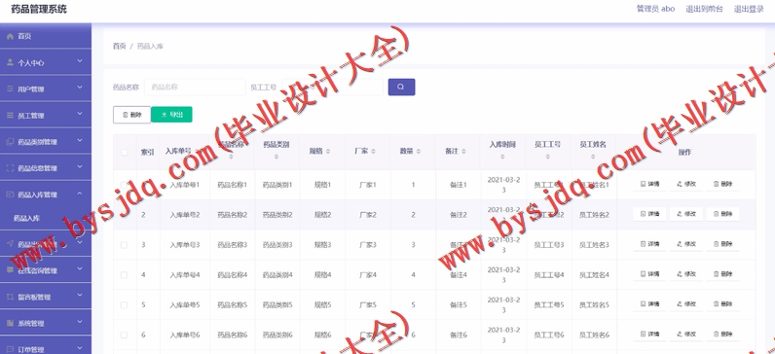Click the cell 药品类别3
Screen dimensions: 775x354
click(277, 245)
